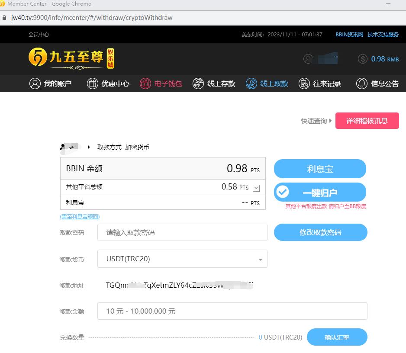Click the 我的账户 person icon
Viewport: 406px width, 353px height.
coord(35,83)
